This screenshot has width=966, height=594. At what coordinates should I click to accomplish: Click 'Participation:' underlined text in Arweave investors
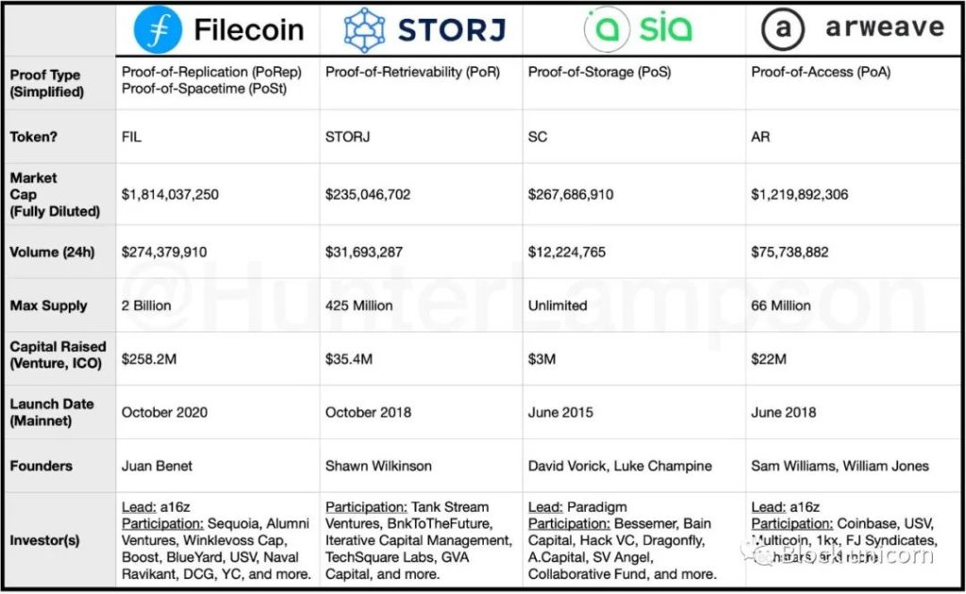791,524
